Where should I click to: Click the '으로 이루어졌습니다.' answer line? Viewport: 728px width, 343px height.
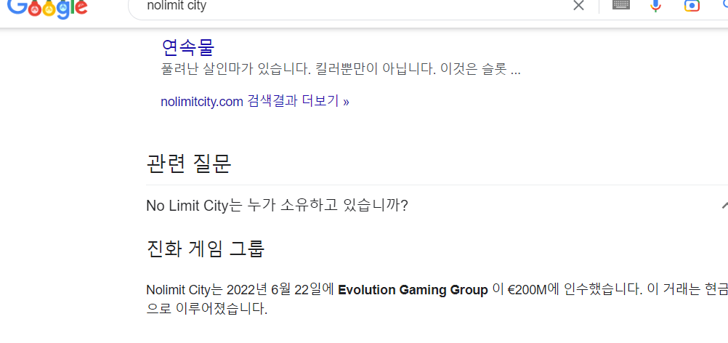click(206, 309)
